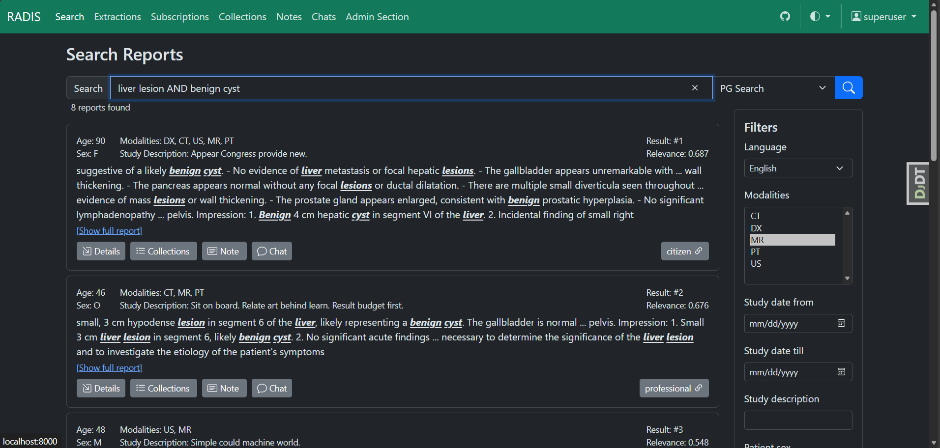Clear the search query with the X icon
This screenshot has height=448, width=940.
[x=695, y=87]
